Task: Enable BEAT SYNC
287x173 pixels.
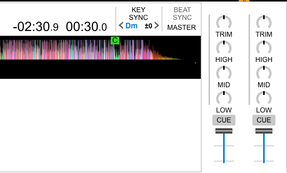Action: (182, 14)
